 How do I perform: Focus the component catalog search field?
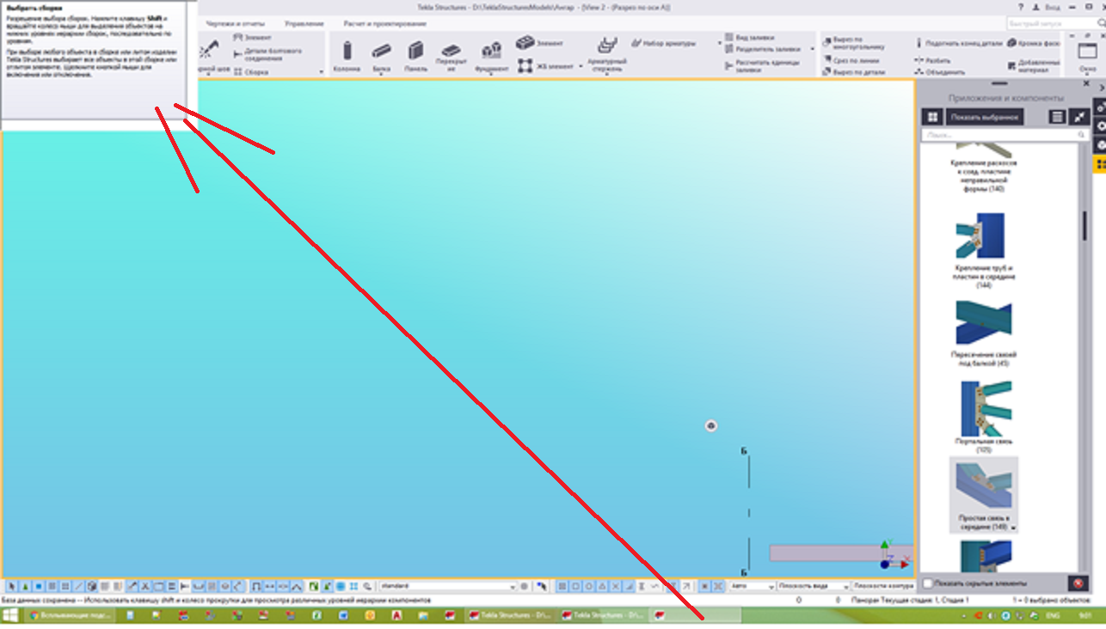tap(1005, 136)
